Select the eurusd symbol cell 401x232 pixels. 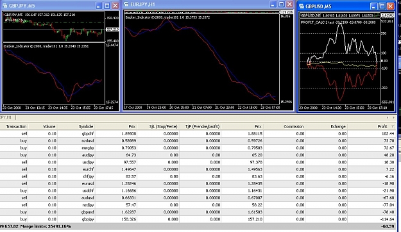[88, 183]
